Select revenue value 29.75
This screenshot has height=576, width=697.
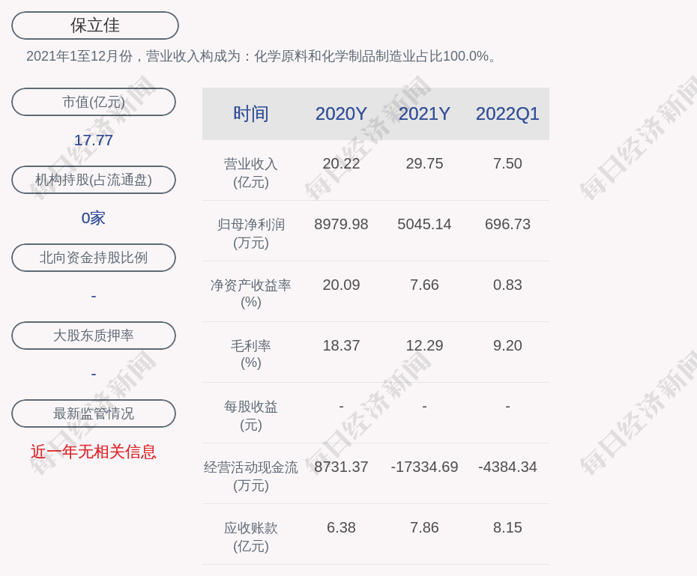[x=424, y=163]
